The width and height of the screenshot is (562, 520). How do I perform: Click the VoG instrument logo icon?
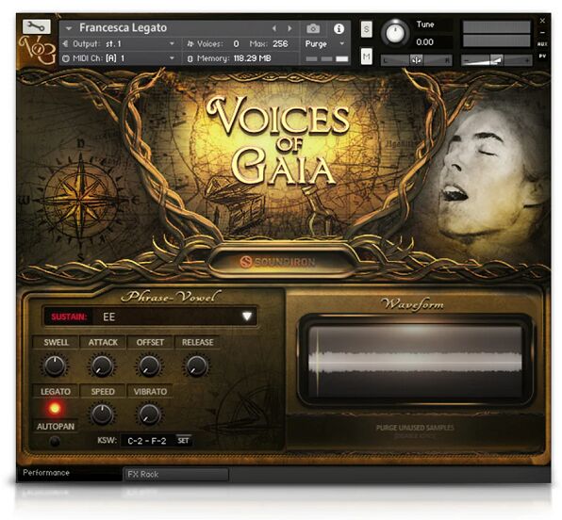(x=38, y=51)
